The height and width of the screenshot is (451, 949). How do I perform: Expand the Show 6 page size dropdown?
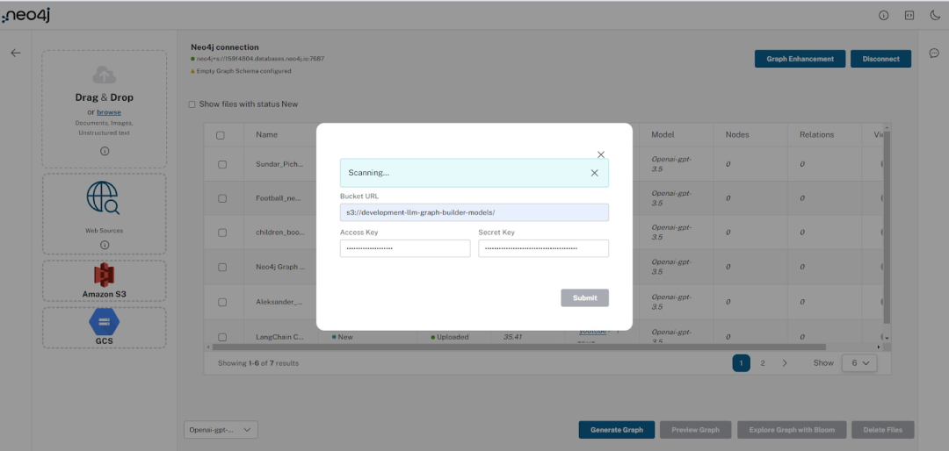858,363
